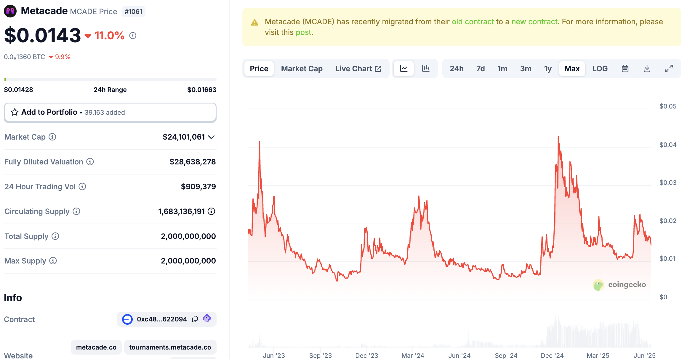
Task: Click Fully Diluted Valuation info icon
Action: 90,162
